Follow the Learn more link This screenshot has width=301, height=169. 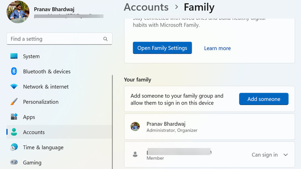coord(217,48)
